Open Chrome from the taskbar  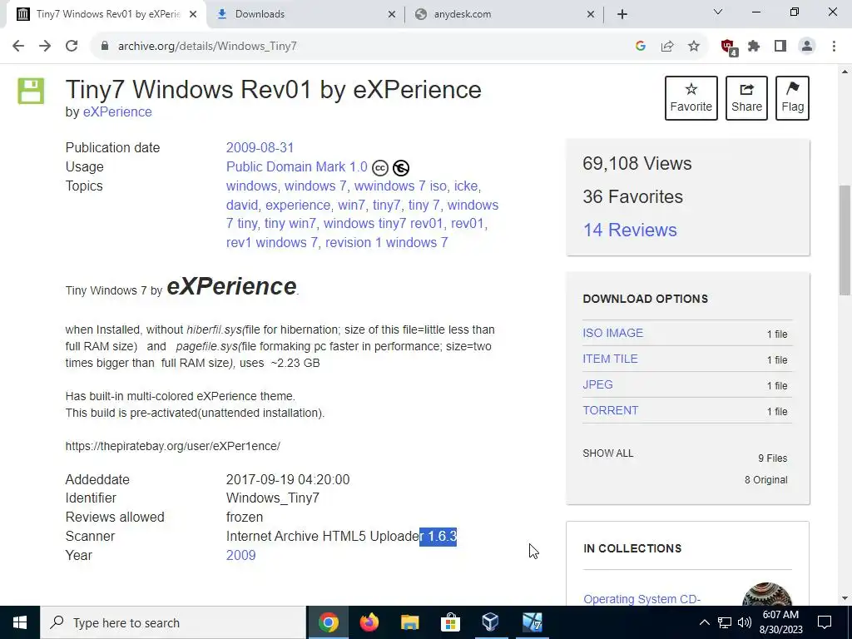[x=328, y=622]
